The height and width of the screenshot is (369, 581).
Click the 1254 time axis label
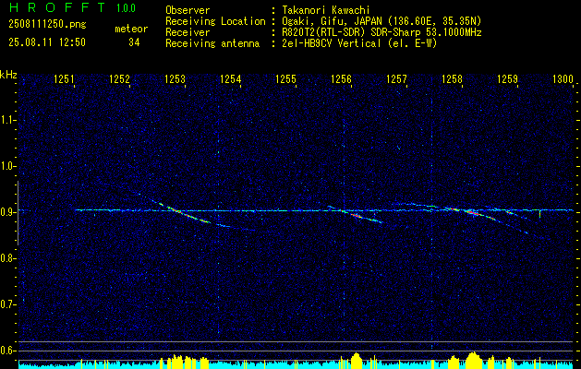230,79
